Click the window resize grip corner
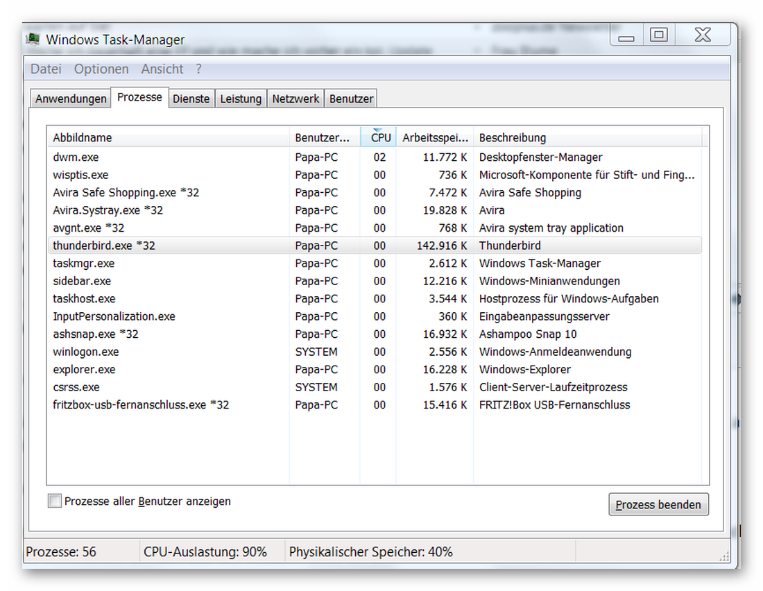This screenshot has height=591, width=763. (724, 556)
